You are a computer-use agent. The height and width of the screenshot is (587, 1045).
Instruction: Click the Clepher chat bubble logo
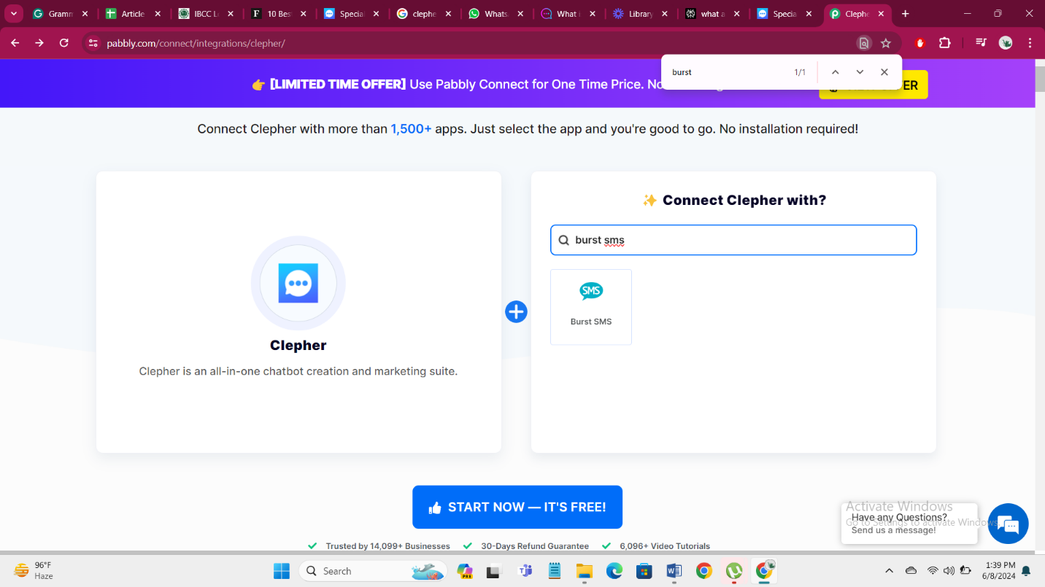tap(298, 283)
